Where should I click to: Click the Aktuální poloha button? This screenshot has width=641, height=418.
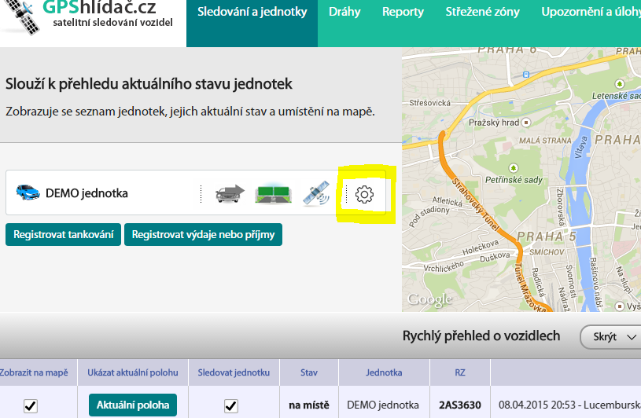point(133,405)
